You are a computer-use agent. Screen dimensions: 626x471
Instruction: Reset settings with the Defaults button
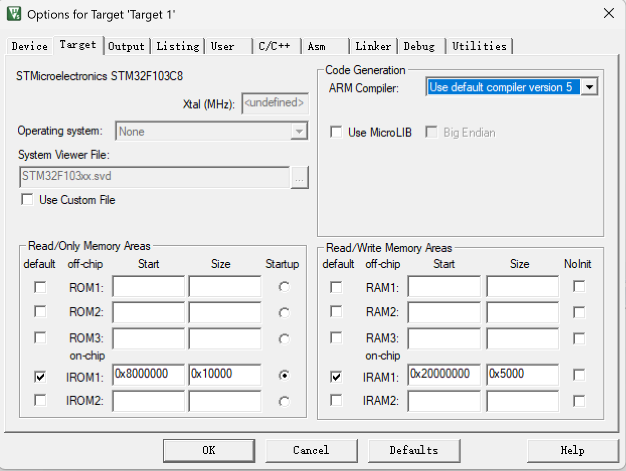point(414,450)
